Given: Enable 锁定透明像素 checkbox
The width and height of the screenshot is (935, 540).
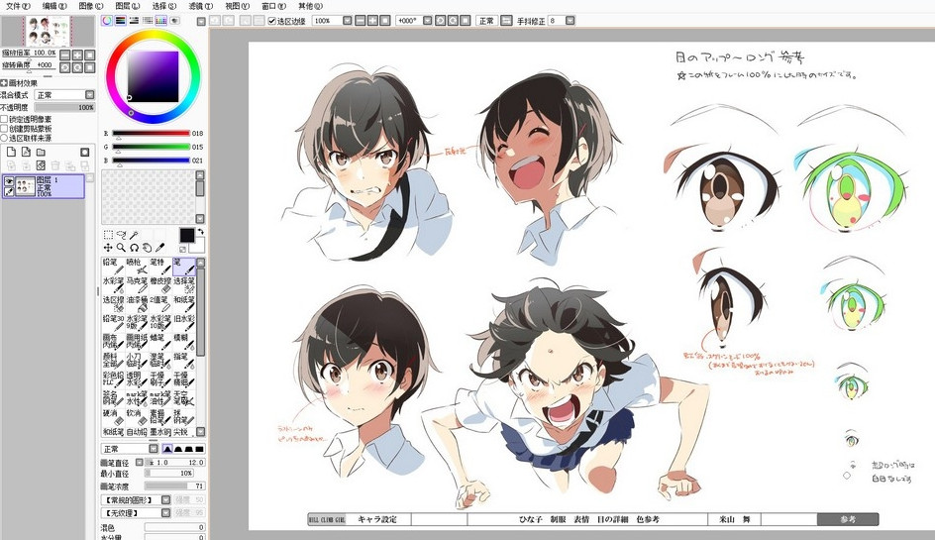Looking at the screenshot, I should [x=4, y=119].
